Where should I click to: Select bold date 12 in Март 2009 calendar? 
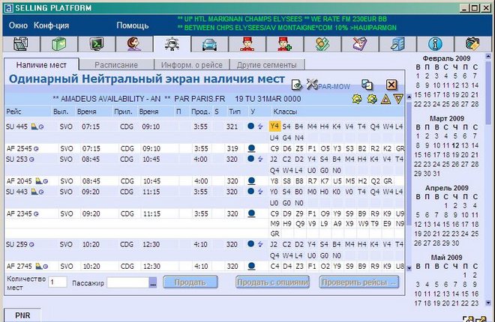pyautogui.click(x=455, y=145)
